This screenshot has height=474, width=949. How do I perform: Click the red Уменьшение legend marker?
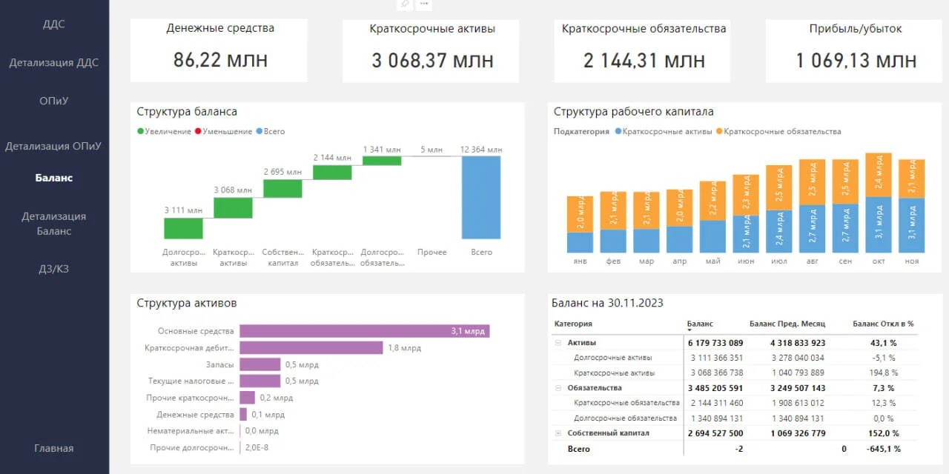(198, 132)
